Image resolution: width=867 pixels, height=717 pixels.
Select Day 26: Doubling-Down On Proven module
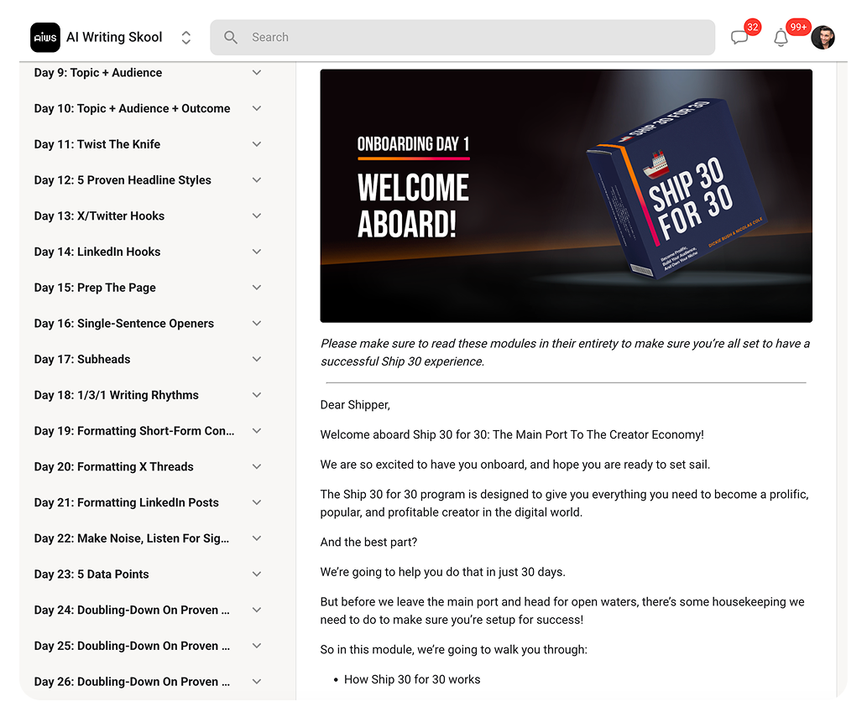pos(132,682)
